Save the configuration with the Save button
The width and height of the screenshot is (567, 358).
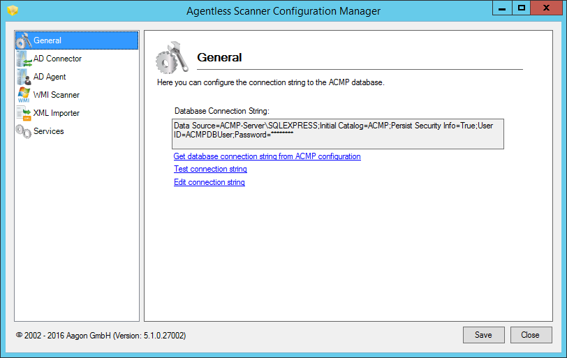click(483, 335)
